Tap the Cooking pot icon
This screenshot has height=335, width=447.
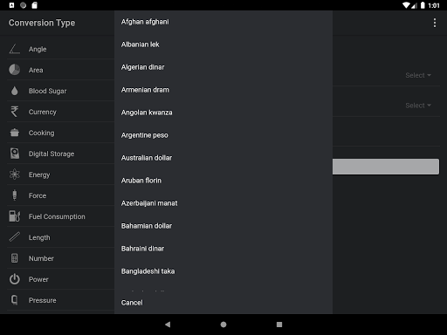click(15, 133)
